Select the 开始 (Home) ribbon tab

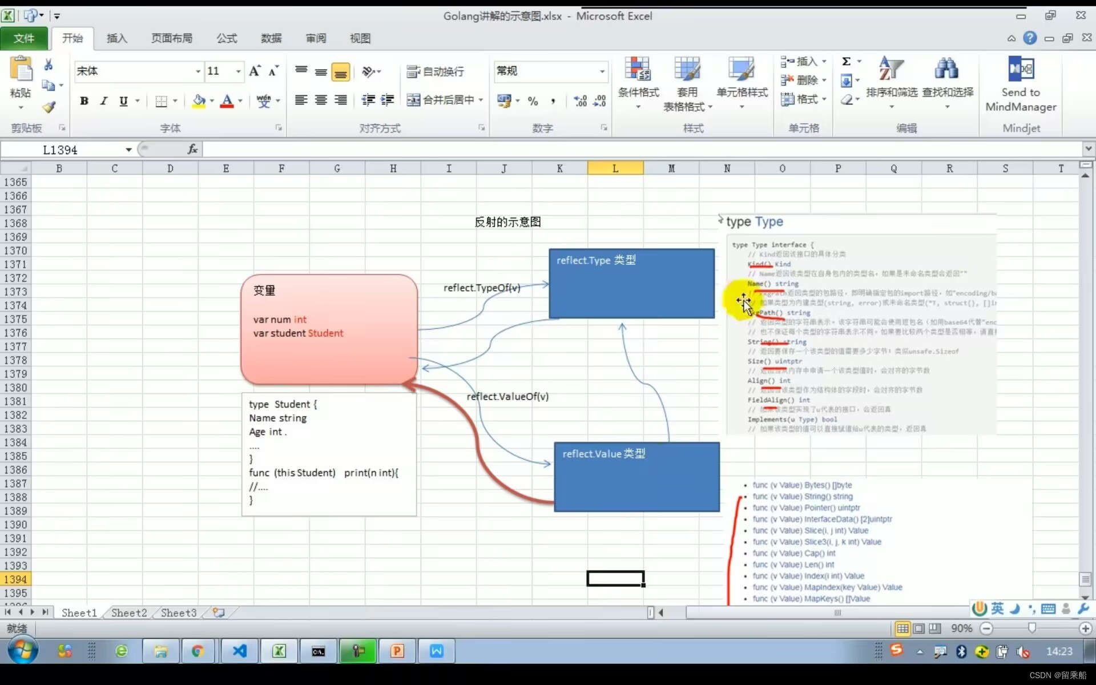tap(72, 37)
